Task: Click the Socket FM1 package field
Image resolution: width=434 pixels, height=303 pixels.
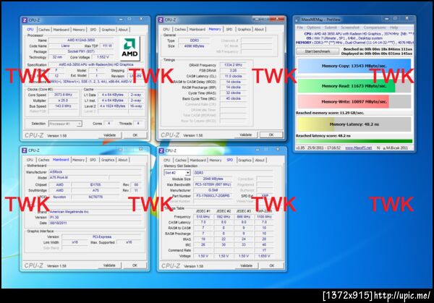Action: (81, 51)
